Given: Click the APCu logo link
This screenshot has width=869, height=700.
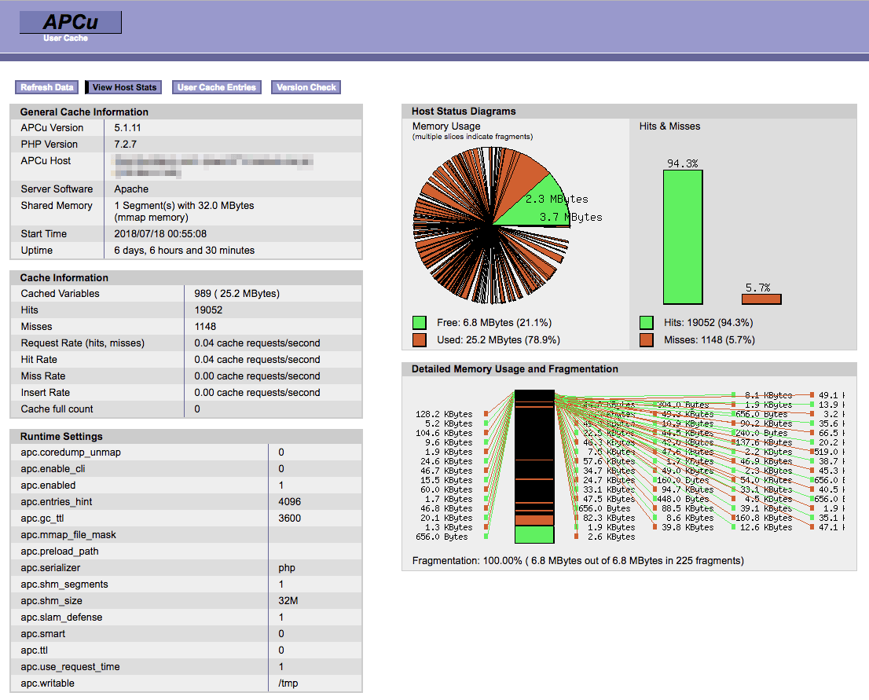Looking at the screenshot, I should pos(71,22).
